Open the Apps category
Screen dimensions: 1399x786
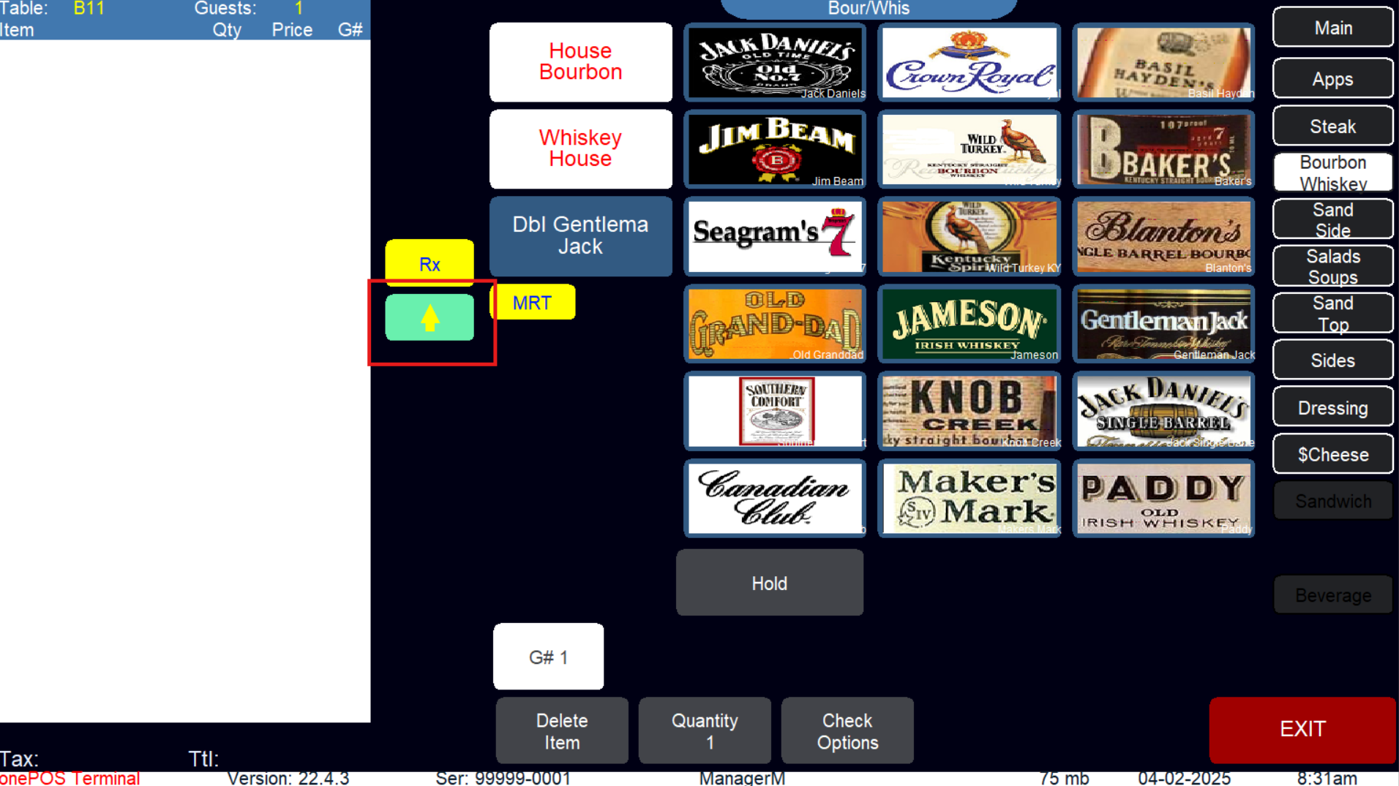click(1333, 79)
